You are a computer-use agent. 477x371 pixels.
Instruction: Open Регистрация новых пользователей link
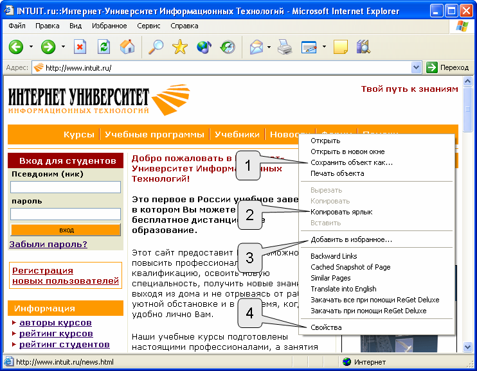click(x=66, y=275)
